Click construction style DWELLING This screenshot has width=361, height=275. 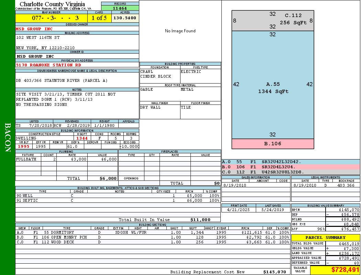coord(26,138)
